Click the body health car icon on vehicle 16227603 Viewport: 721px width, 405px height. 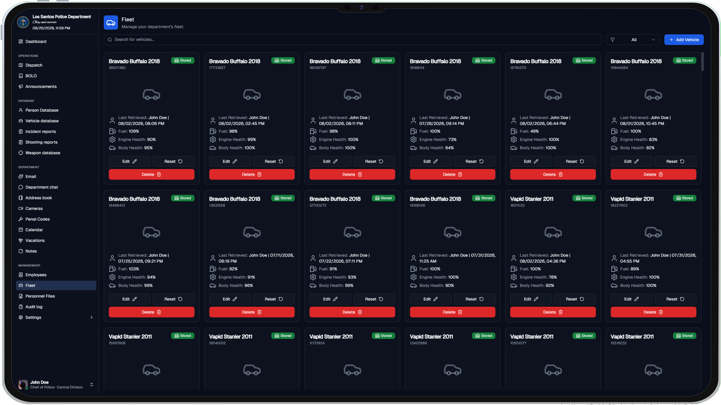(614, 286)
